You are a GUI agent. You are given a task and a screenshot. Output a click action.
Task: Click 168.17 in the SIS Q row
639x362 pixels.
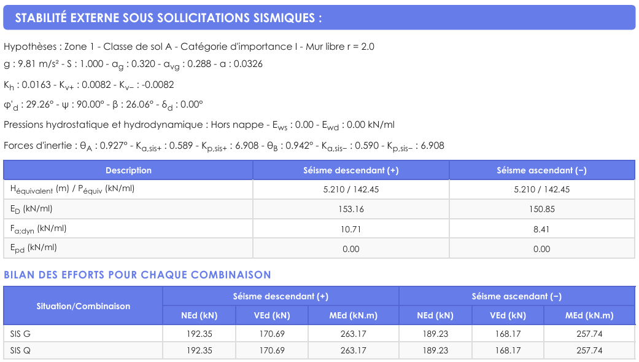coord(508,350)
